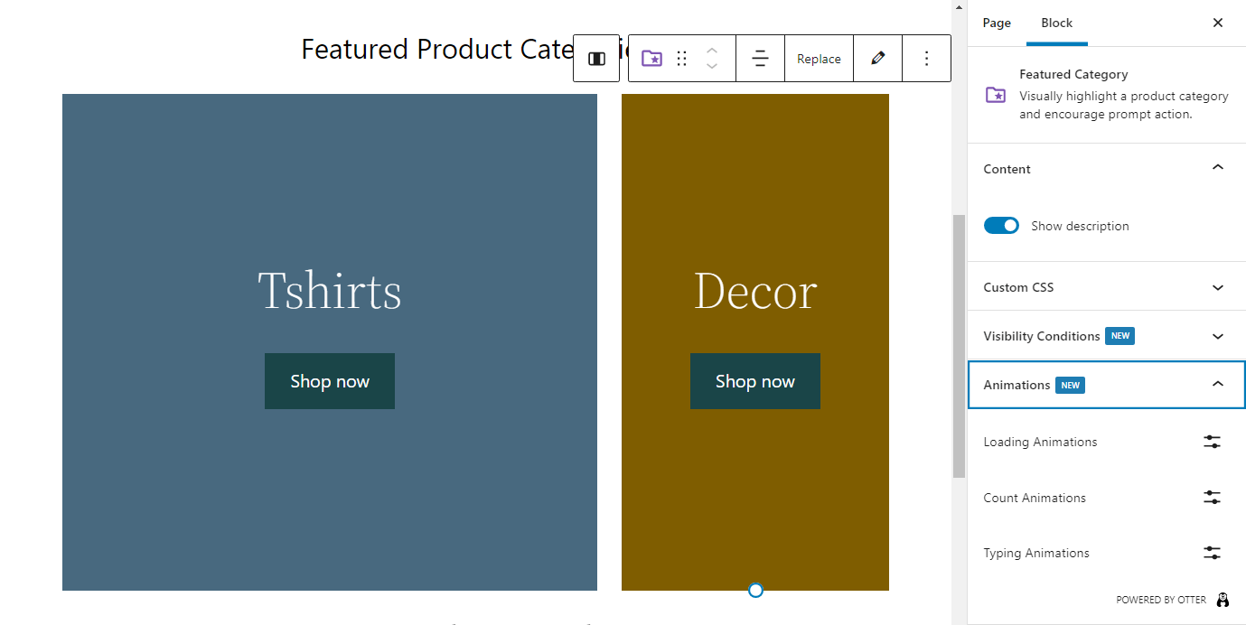
Task: Click the pencil edit icon
Action: [x=877, y=58]
